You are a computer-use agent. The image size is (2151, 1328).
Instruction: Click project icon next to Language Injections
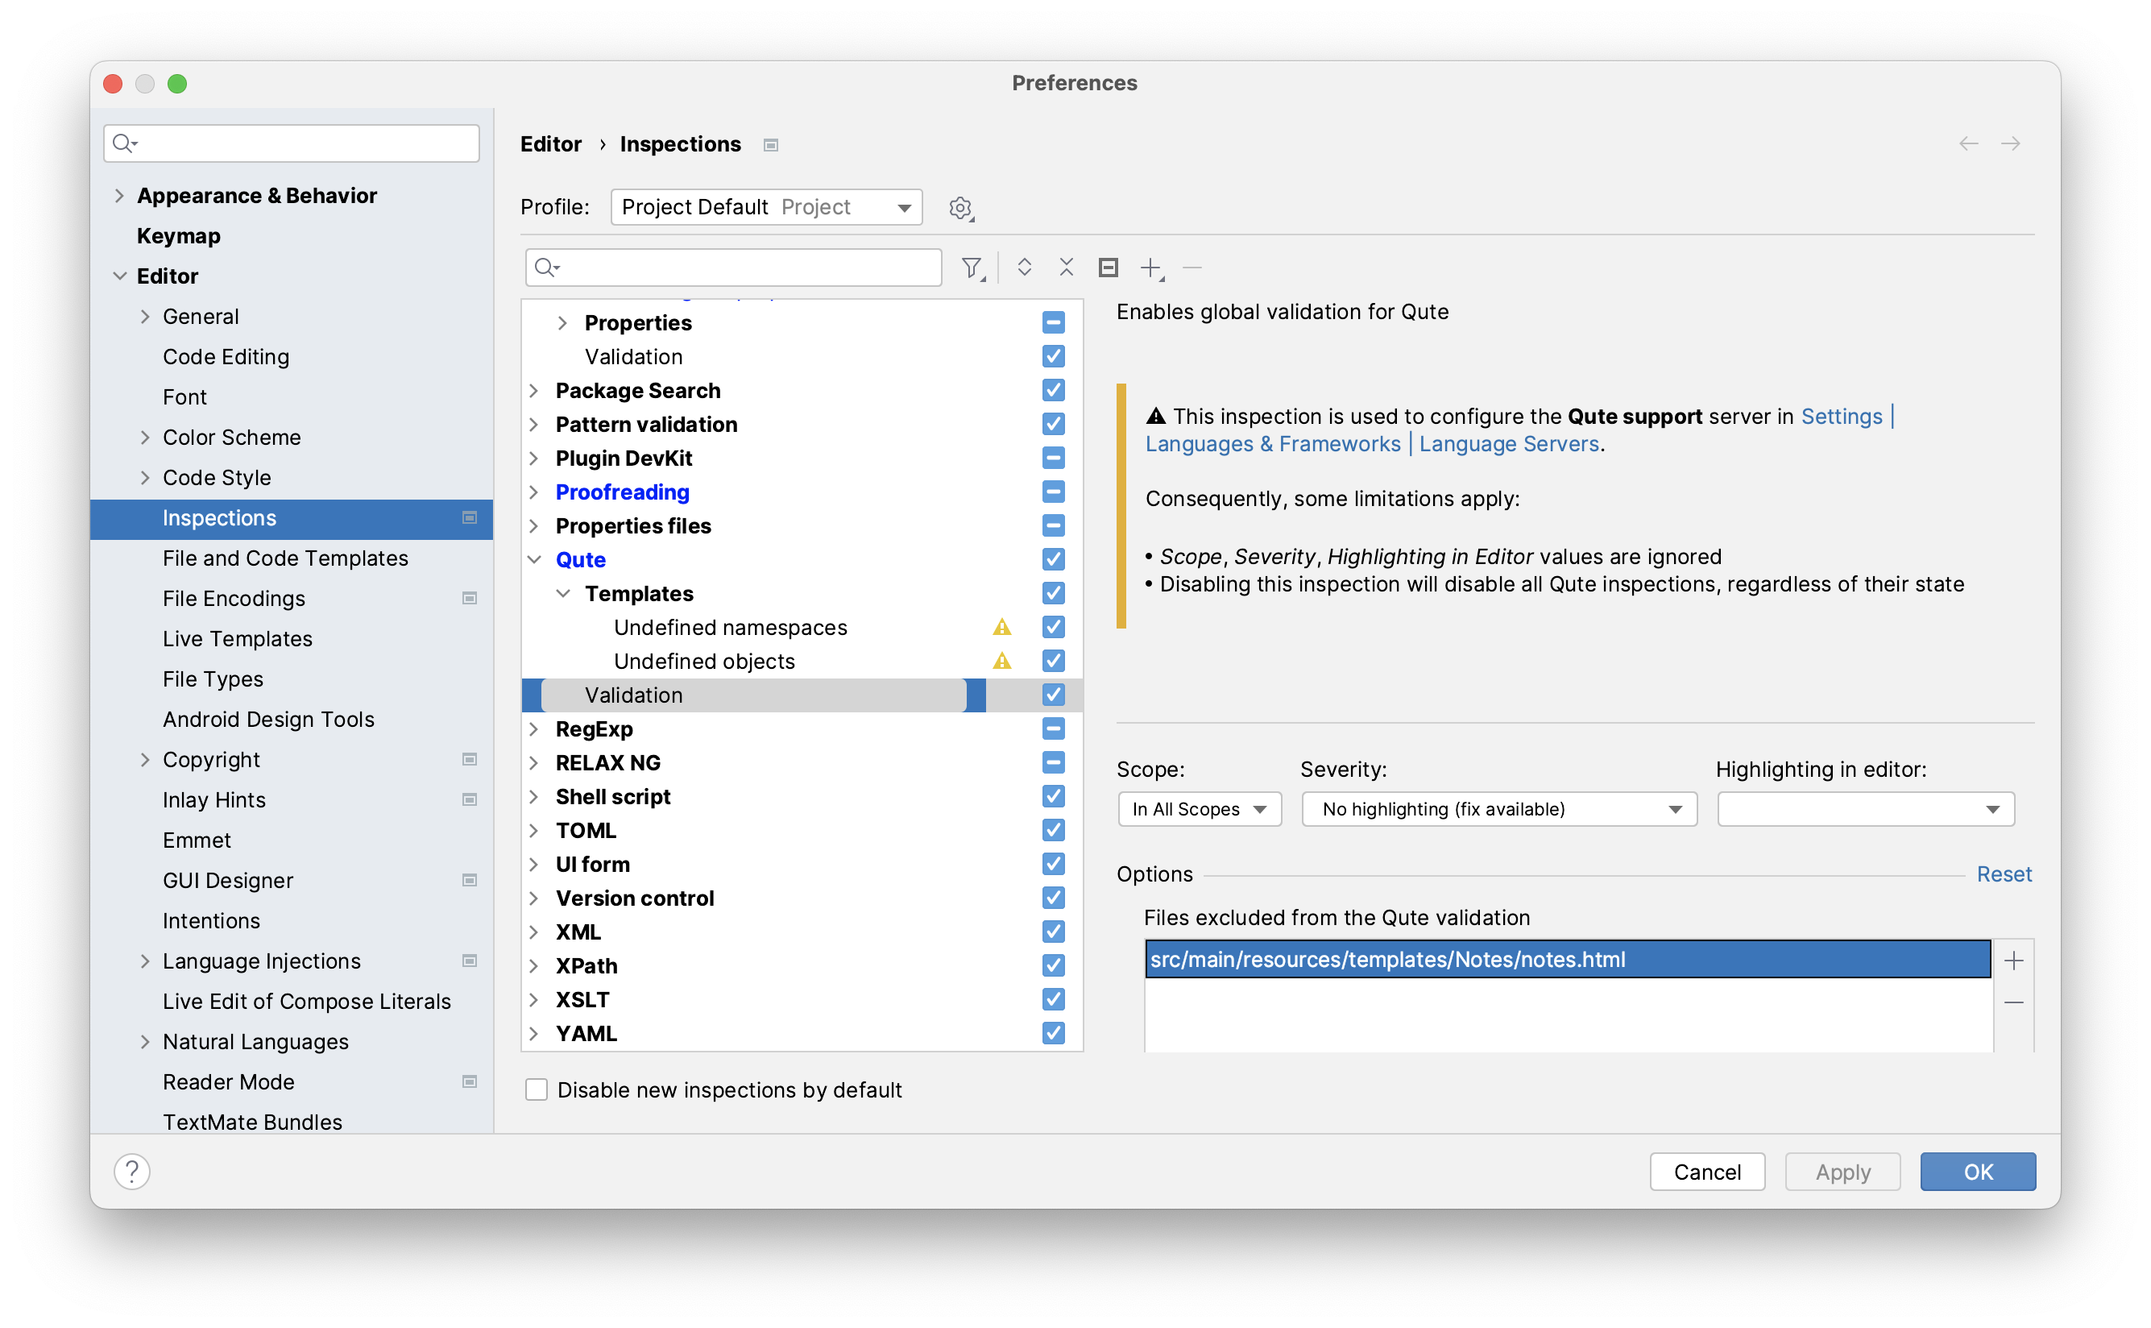click(x=470, y=961)
